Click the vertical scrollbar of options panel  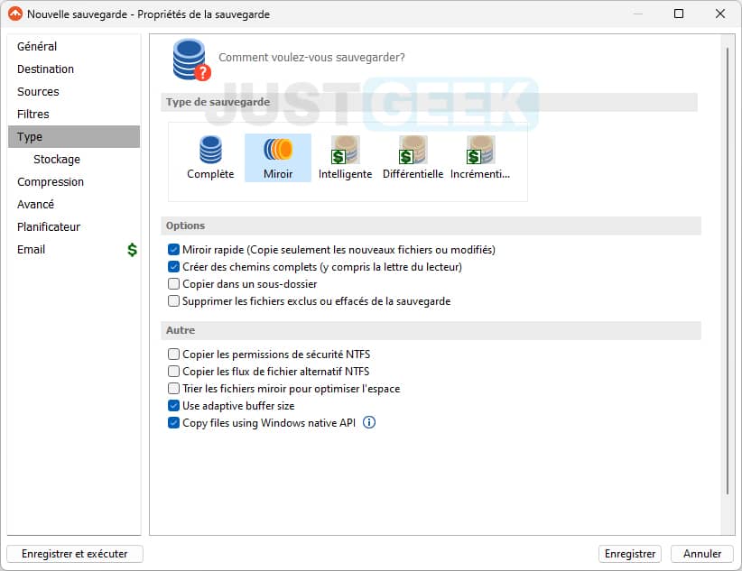[728, 270]
